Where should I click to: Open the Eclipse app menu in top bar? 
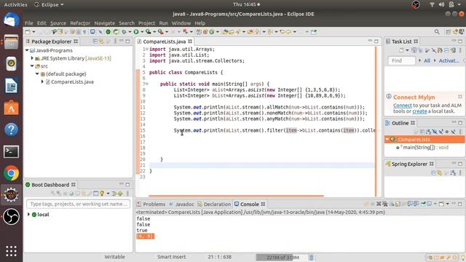(x=49, y=4)
